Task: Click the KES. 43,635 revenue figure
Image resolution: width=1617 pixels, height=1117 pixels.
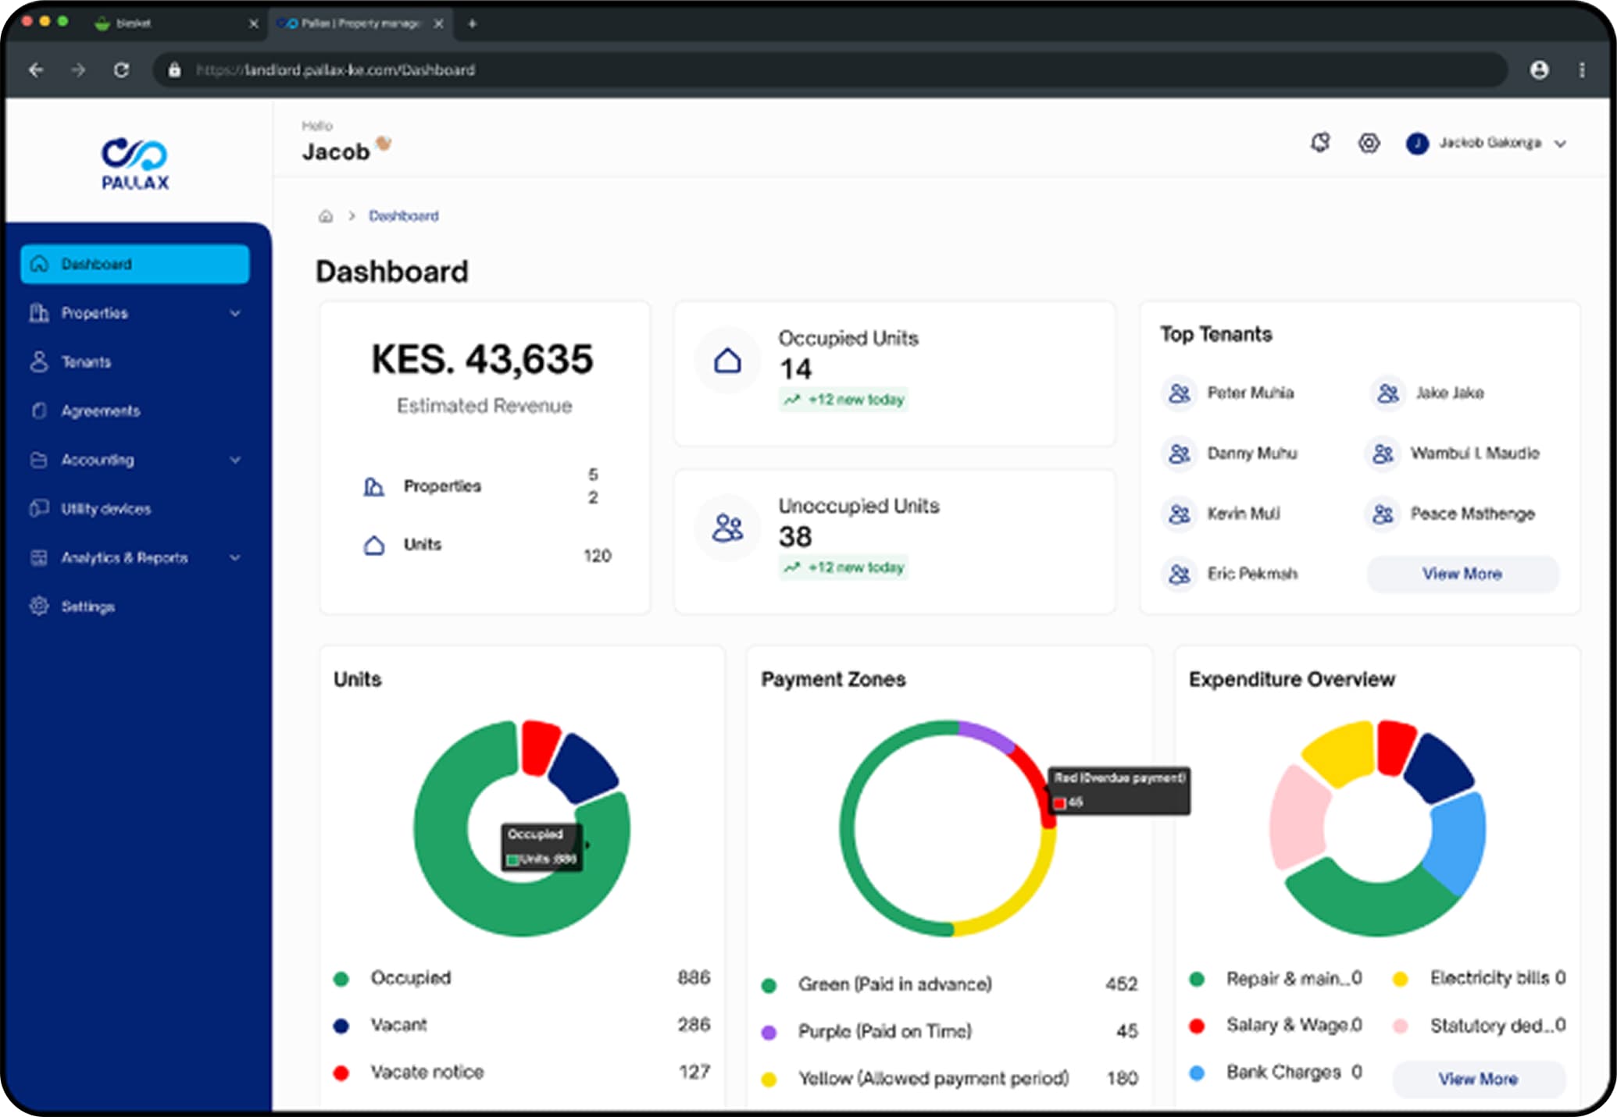Action: tap(483, 360)
